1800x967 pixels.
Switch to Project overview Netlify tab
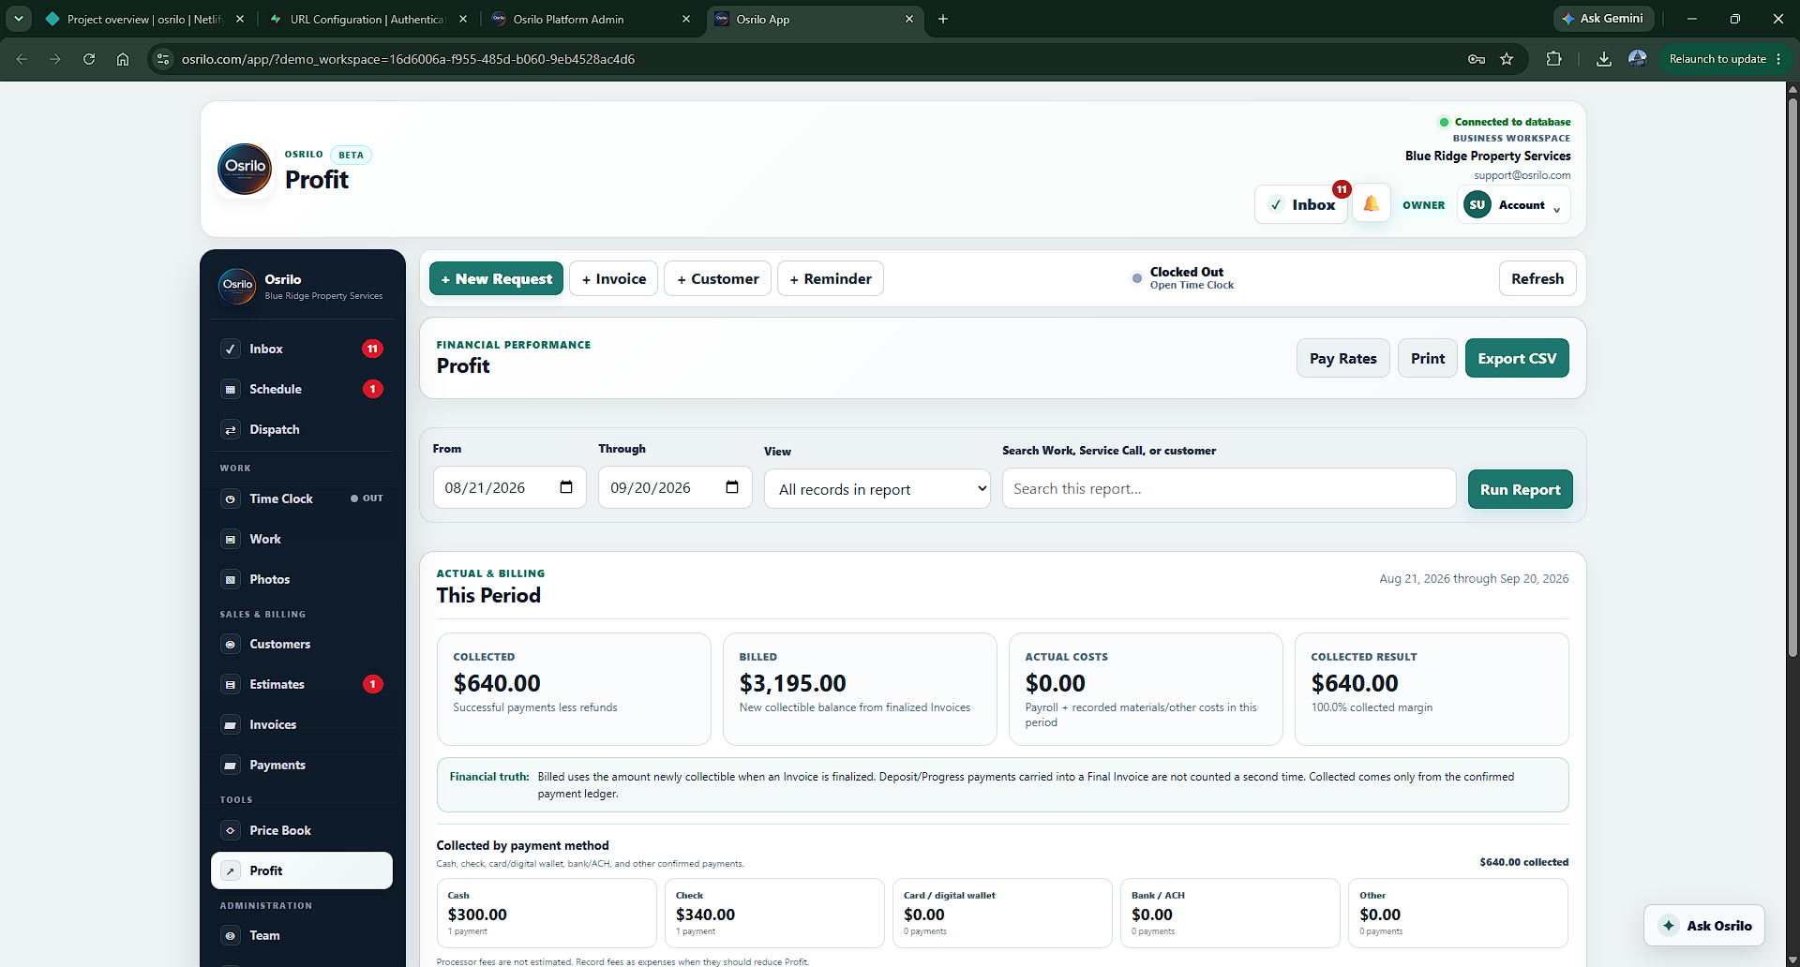tap(145, 19)
